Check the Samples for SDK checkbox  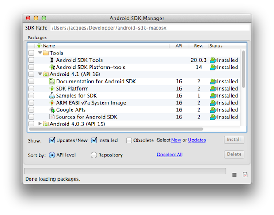31,96
